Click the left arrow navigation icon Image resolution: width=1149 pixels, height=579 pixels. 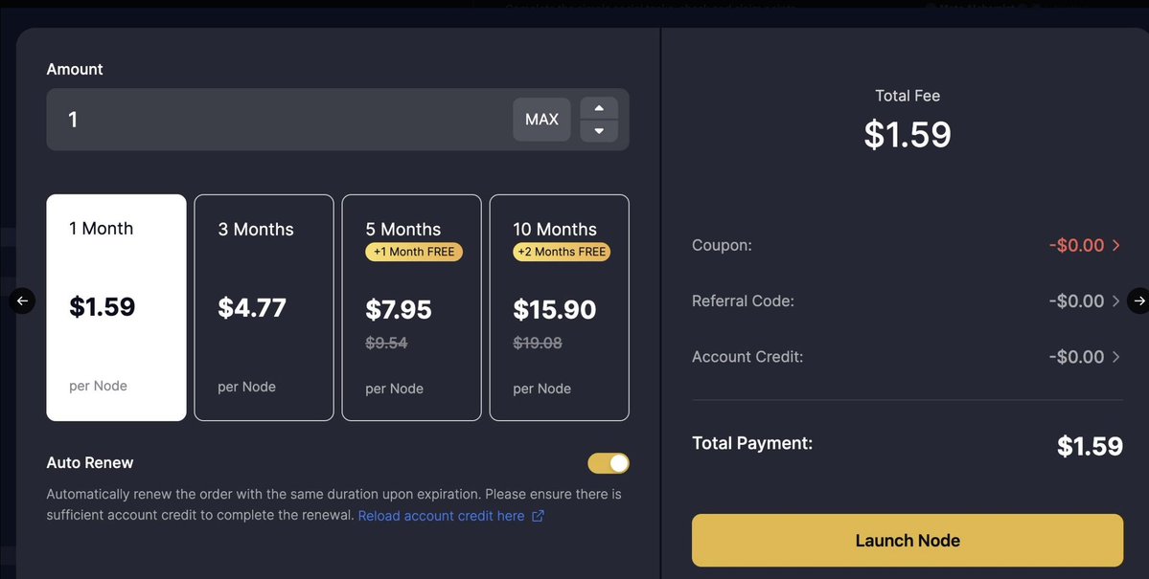coord(22,301)
